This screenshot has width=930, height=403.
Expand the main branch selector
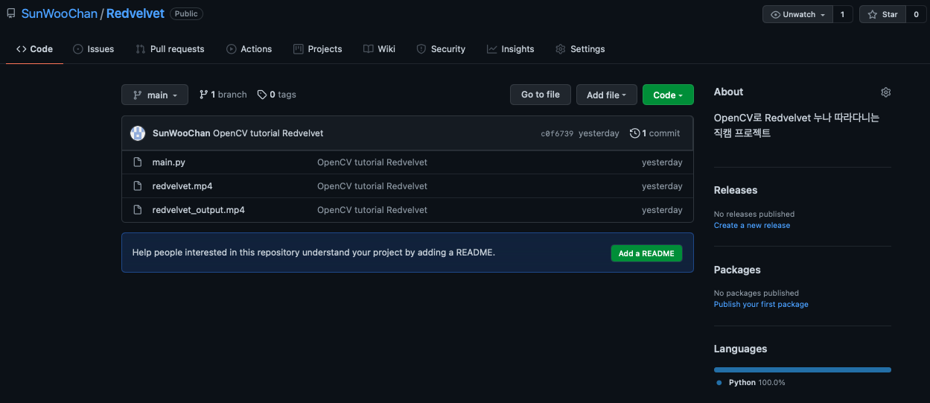[x=155, y=95]
